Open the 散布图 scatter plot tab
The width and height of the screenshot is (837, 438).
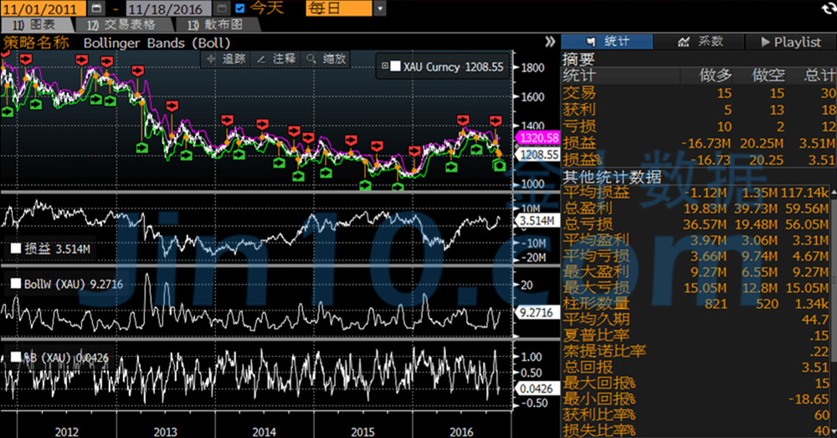[x=215, y=25]
